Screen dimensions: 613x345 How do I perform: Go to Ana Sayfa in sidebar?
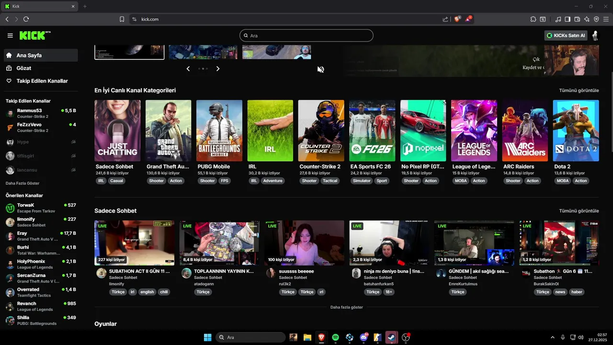pos(41,55)
